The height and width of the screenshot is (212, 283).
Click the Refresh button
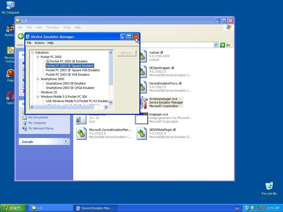tap(127, 53)
